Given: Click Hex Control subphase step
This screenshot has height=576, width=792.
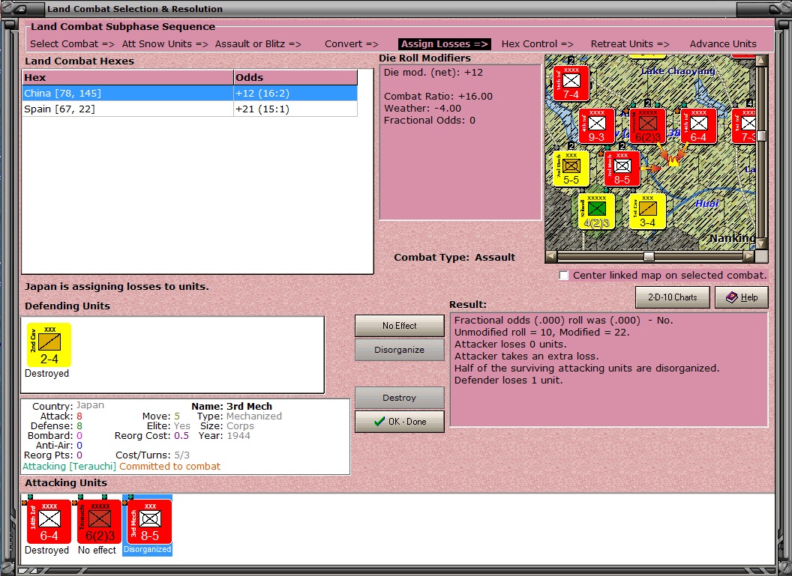Looking at the screenshot, I should [x=538, y=44].
